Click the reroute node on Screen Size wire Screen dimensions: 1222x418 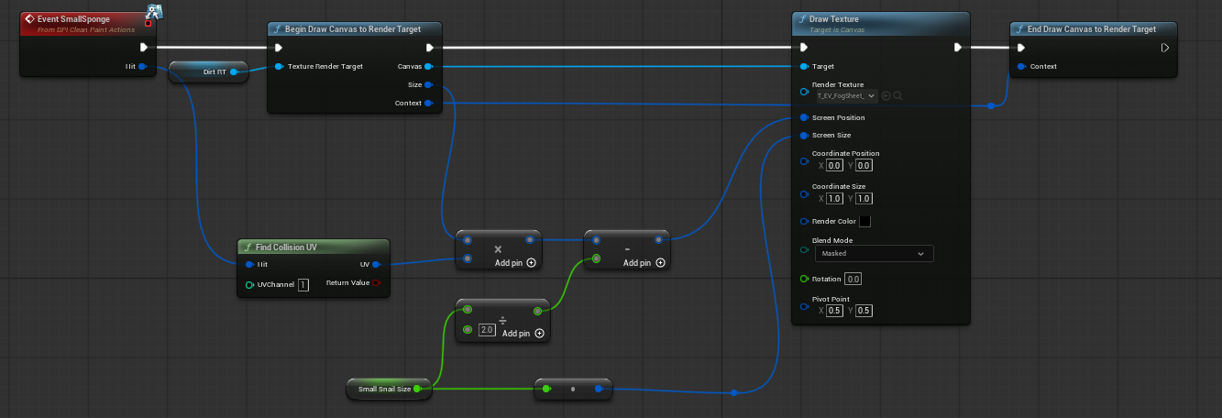[734, 392]
